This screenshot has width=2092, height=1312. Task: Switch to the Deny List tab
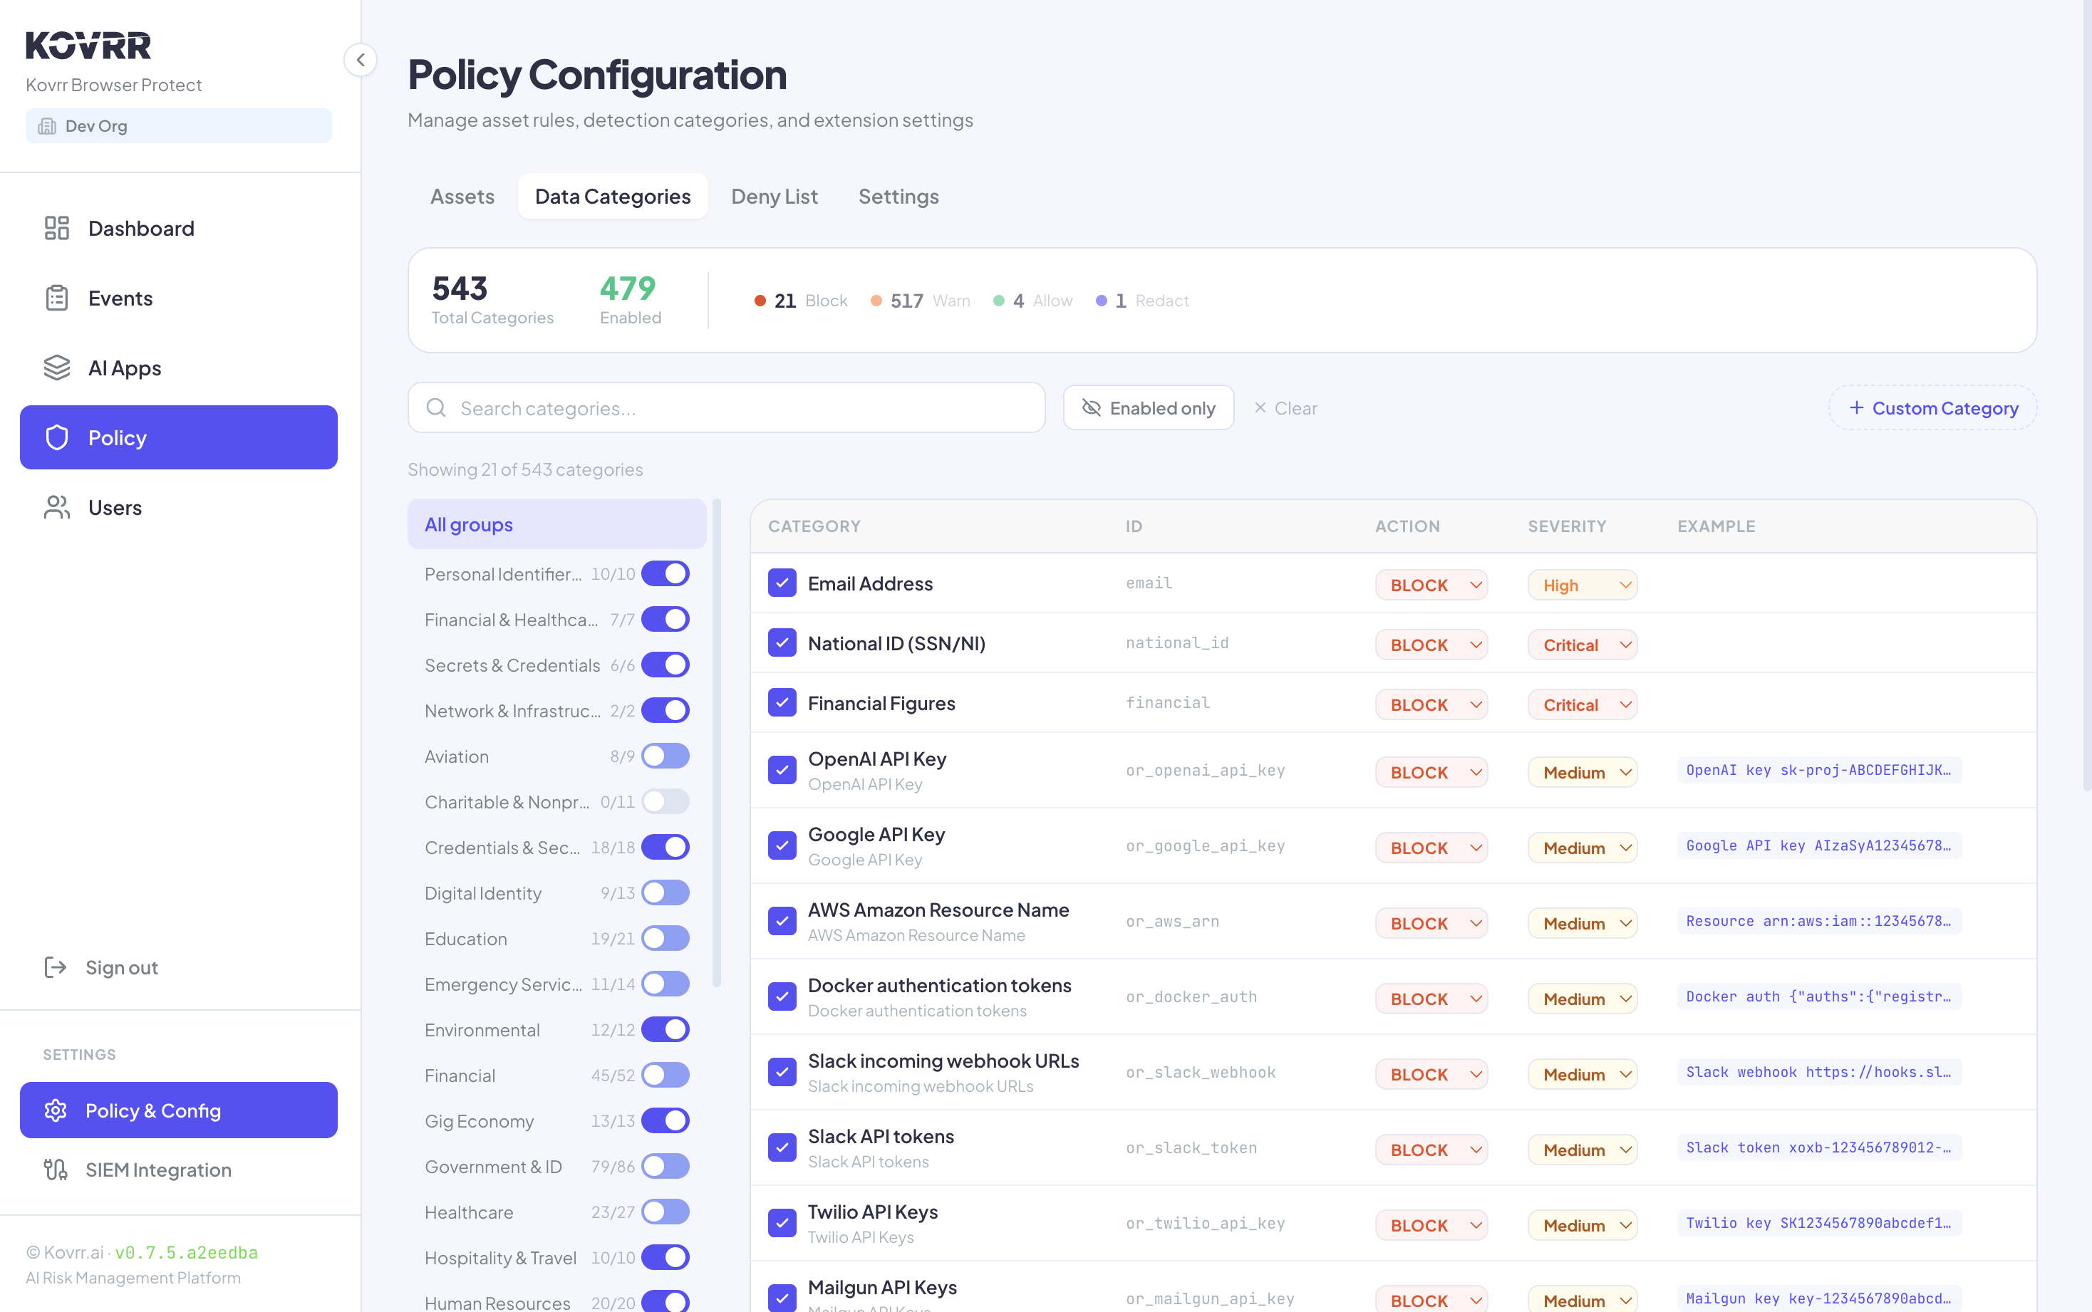(x=775, y=196)
